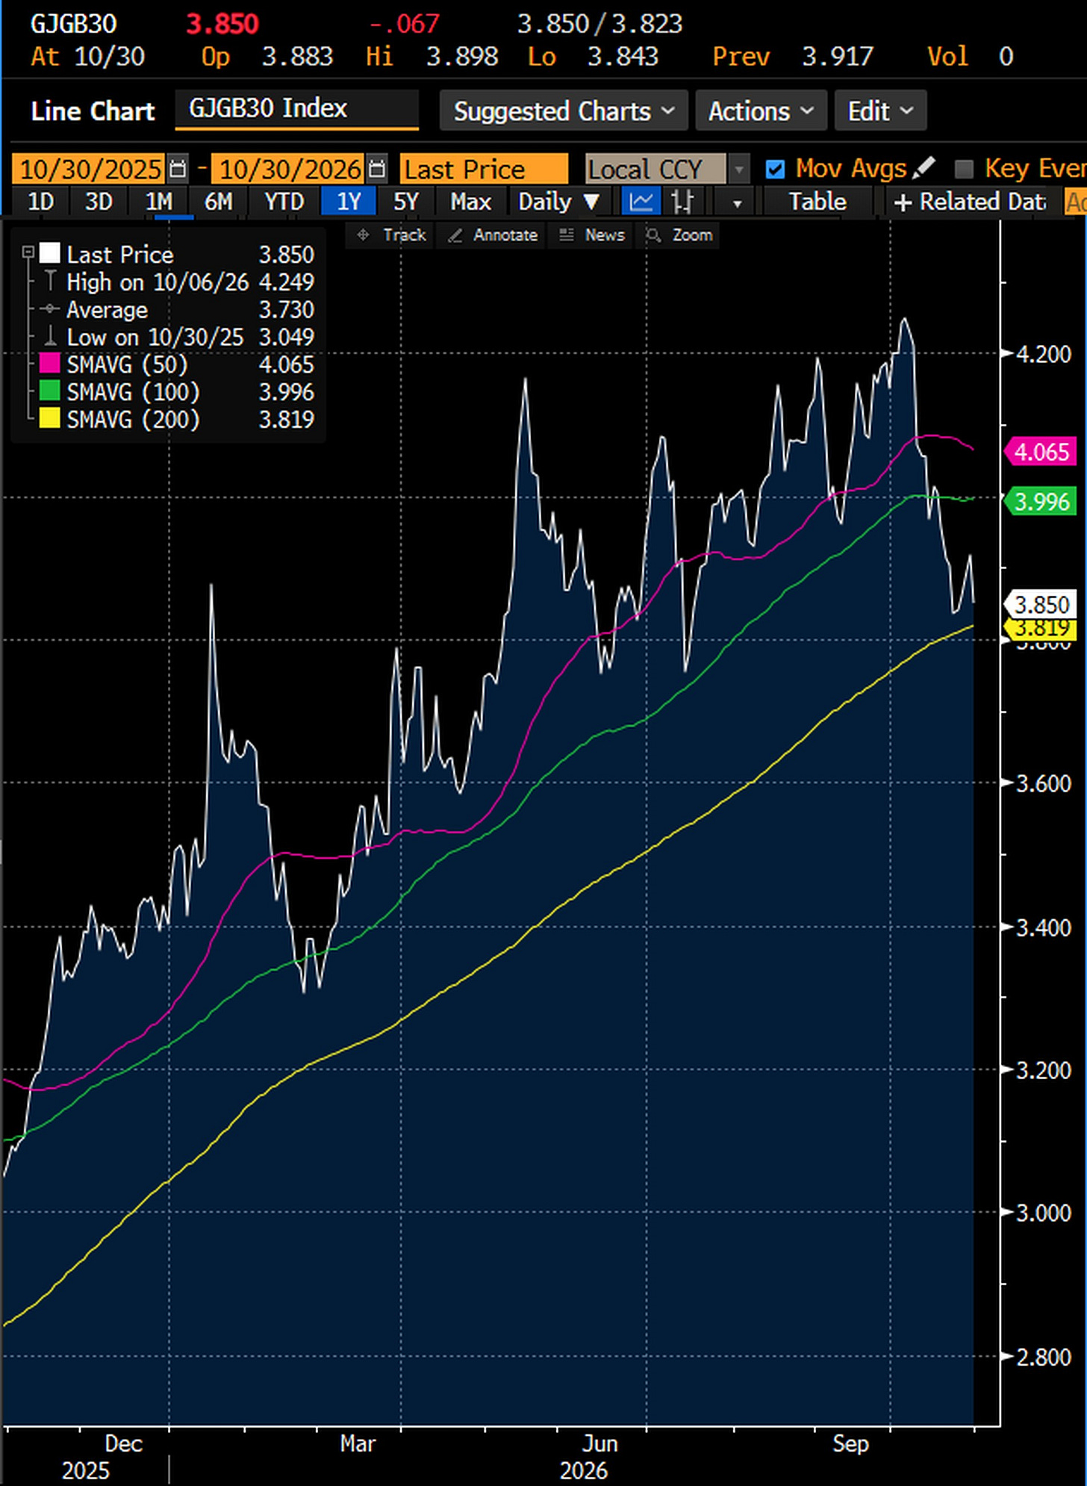This screenshot has height=1486, width=1087.
Task: Open the Table view button
Action: click(x=817, y=202)
